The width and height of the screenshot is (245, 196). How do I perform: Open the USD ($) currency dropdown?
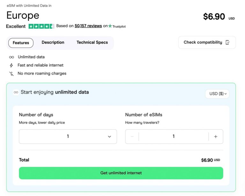(217, 94)
